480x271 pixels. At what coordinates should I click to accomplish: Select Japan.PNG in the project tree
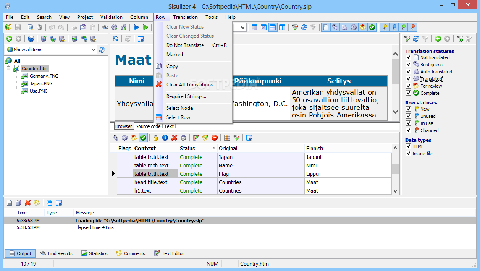pyautogui.click(x=41, y=83)
